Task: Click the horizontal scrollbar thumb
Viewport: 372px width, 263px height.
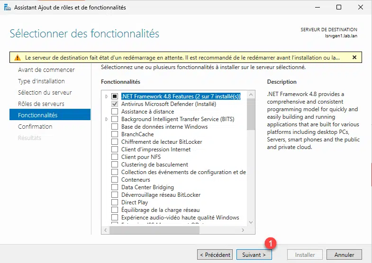Action: click(x=154, y=230)
